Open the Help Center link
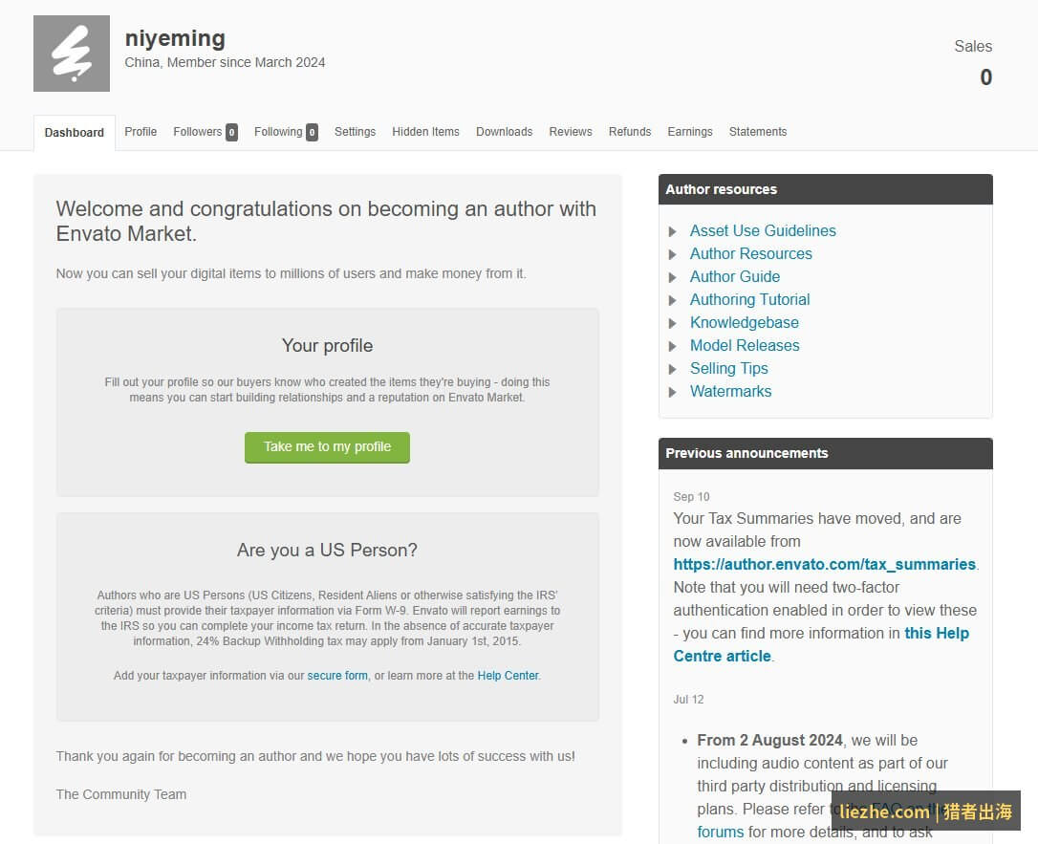Image resolution: width=1038 pixels, height=844 pixels. (x=508, y=676)
